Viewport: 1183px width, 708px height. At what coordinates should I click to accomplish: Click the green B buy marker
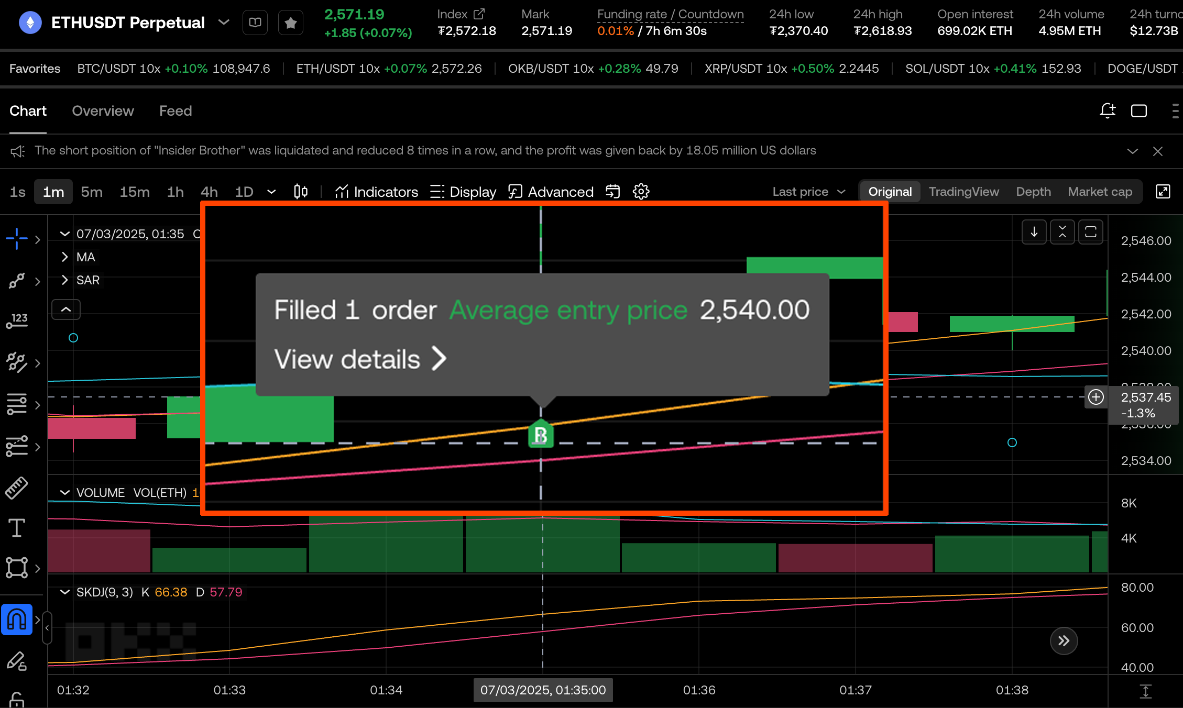coord(541,435)
